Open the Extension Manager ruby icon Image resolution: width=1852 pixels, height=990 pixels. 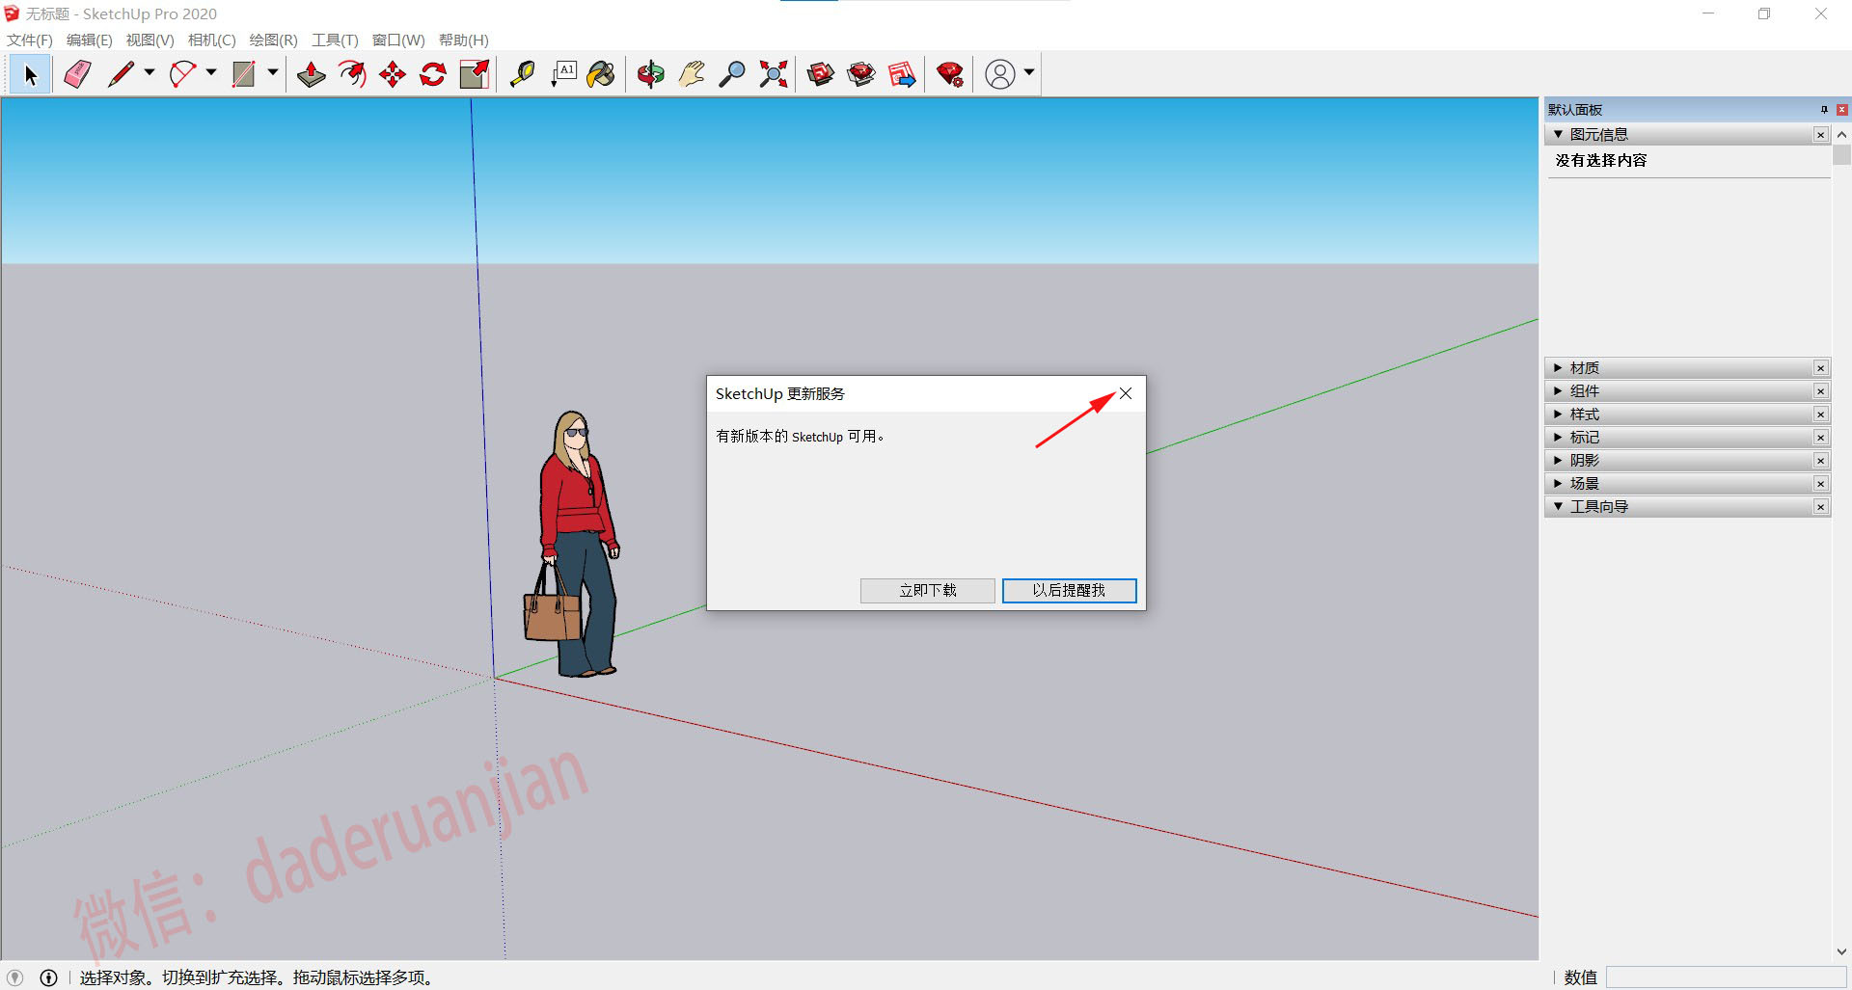[x=950, y=74]
